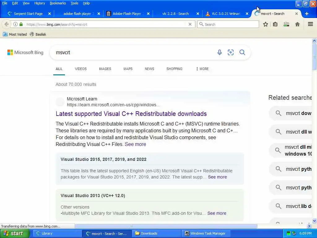The width and height of the screenshot is (317, 238).
Task: Close the msvcrt - Search tab
Action: point(296,14)
